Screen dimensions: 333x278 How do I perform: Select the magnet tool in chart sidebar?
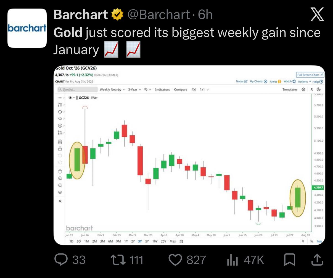coord(60,142)
